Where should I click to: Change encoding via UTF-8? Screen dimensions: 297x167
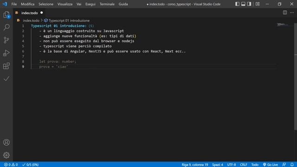coord(232,165)
